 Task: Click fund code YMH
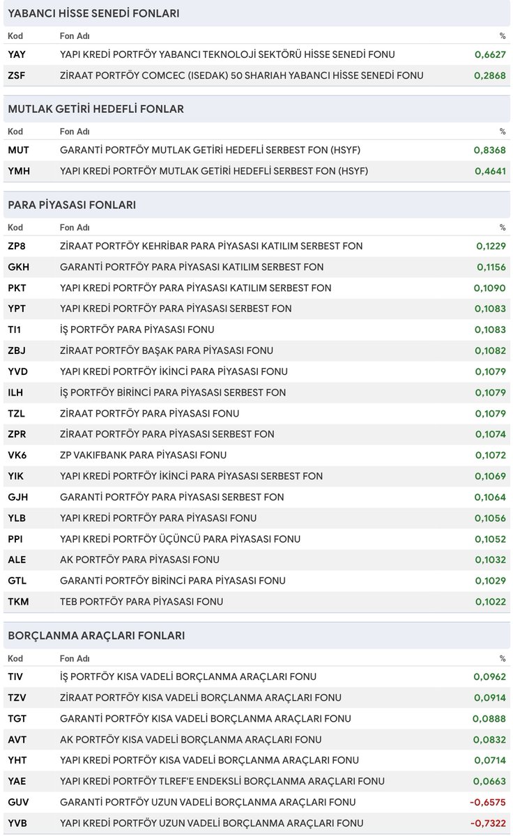(x=19, y=171)
